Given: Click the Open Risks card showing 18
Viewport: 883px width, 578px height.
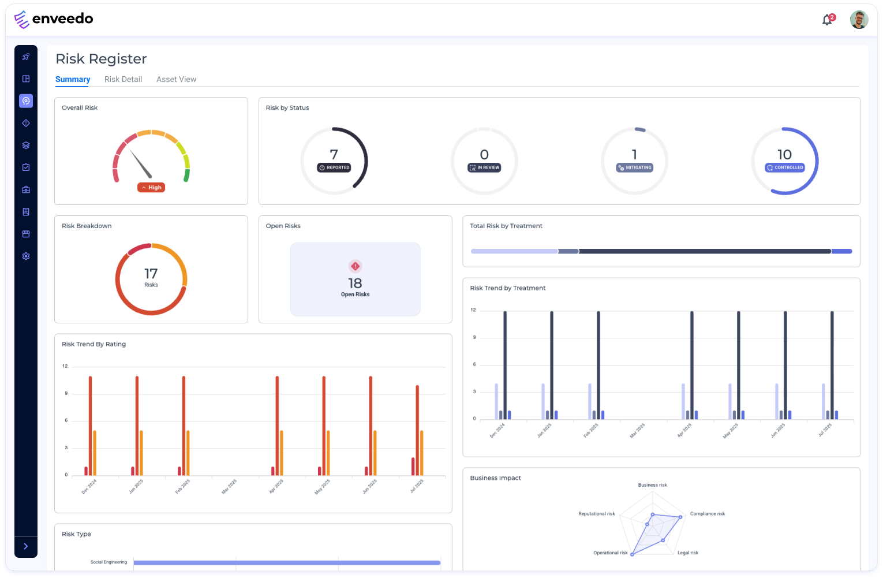Looking at the screenshot, I should click(355, 279).
